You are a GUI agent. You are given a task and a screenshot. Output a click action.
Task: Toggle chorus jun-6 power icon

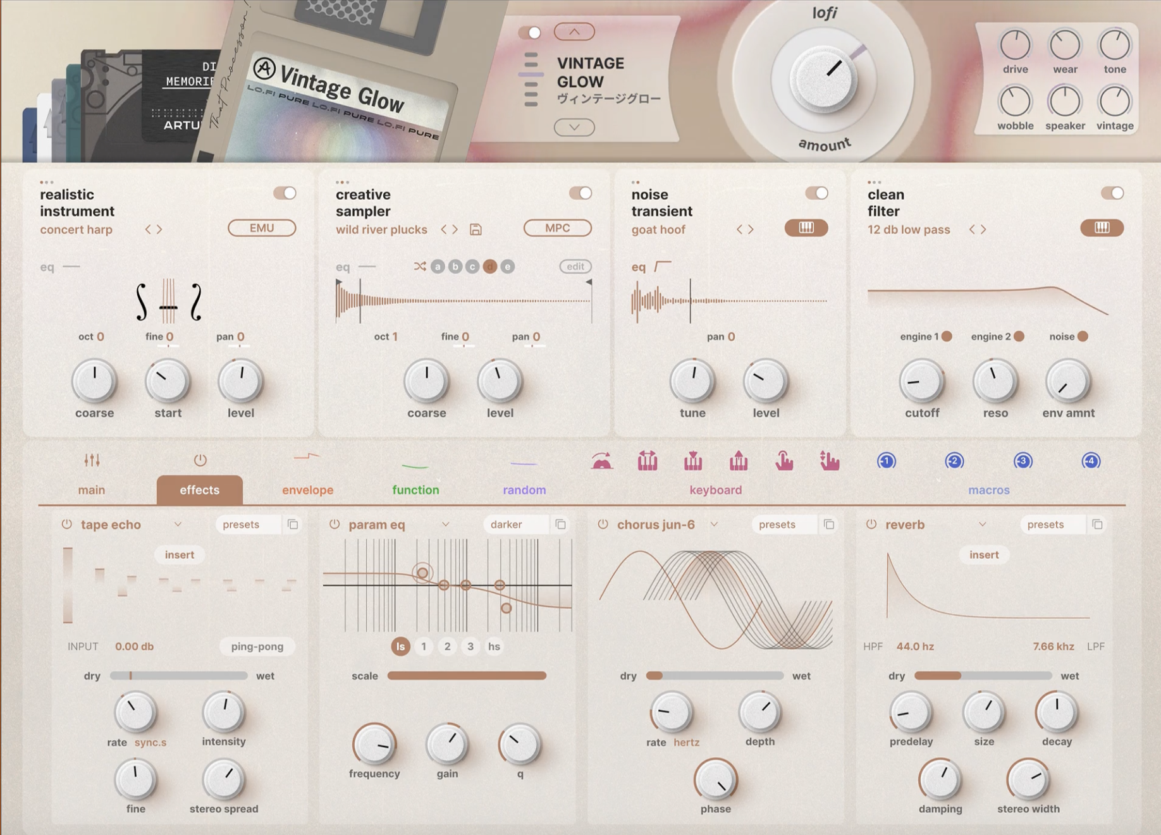tap(603, 524)
